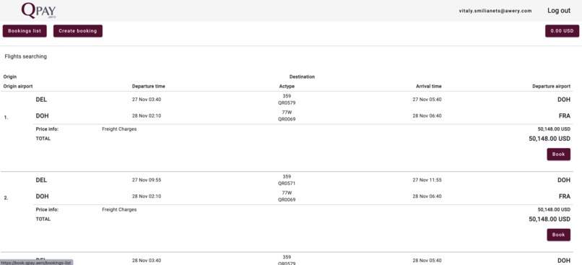582x265 pixels.
Task: Select arrival time 28 Nov 05:40
Action: (427, 261)
